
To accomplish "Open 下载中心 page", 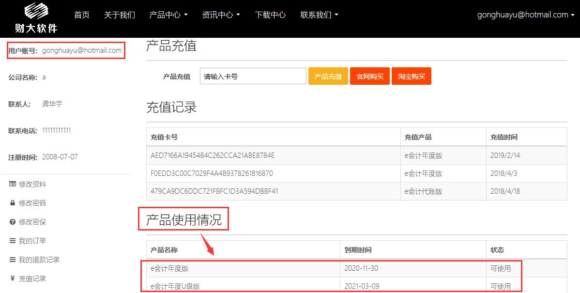I will [271, 15].
